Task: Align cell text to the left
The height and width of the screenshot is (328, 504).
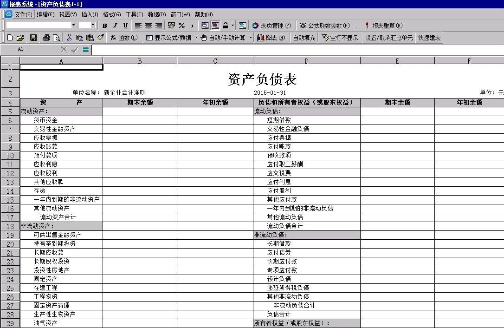Action: click(x=138, y=26)
